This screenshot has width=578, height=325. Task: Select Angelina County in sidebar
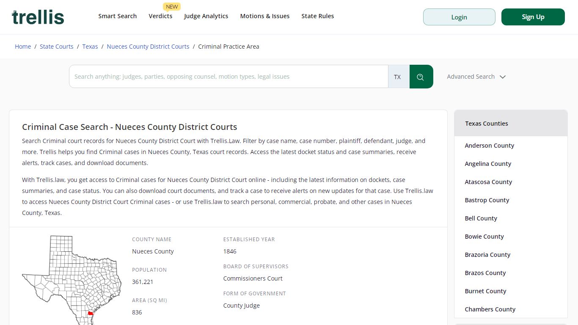(488, 164)
